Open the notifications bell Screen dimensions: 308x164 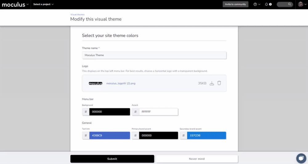click(x=266, y=4)
